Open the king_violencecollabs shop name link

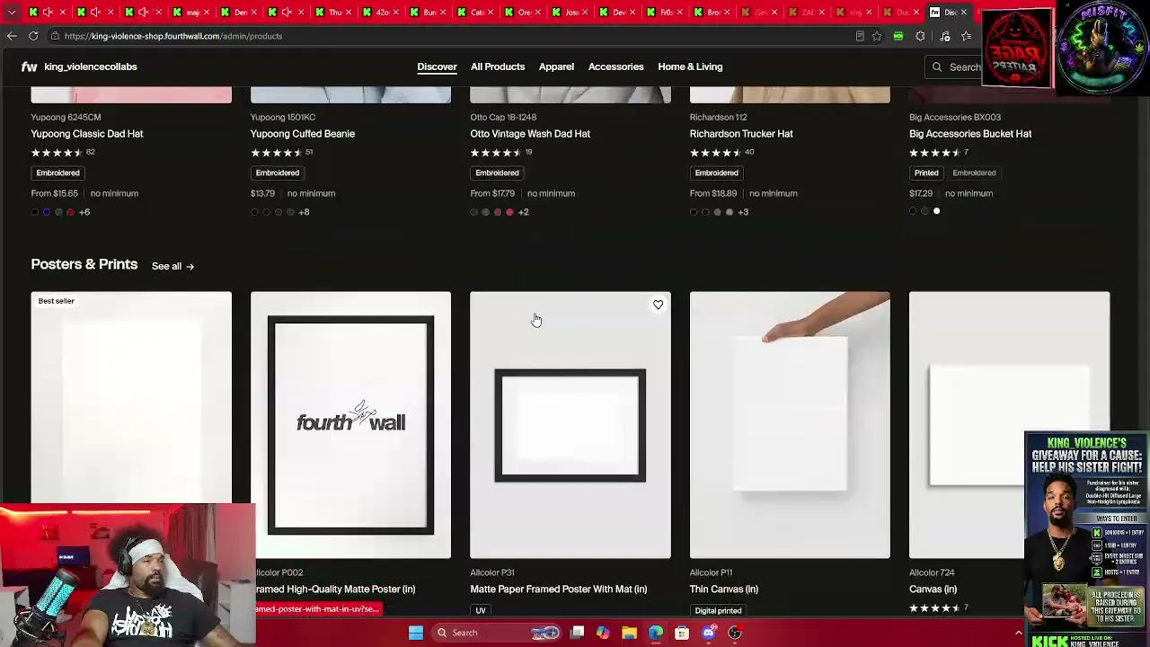coord(90,66)
